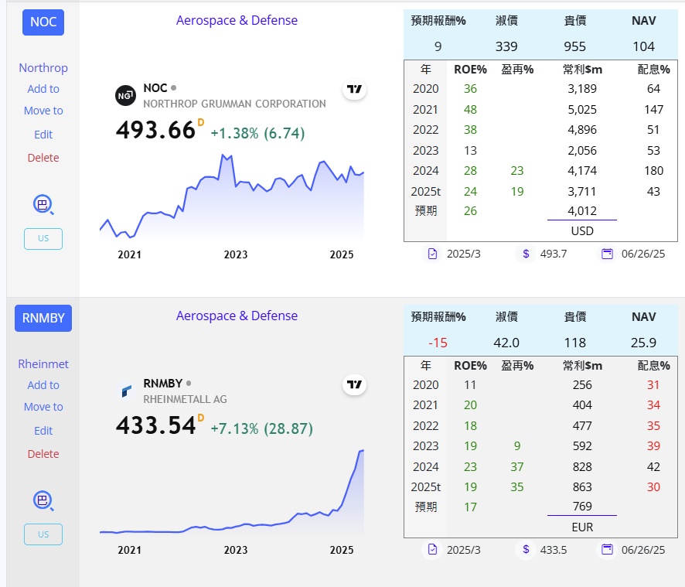Click RNMBY cheap price value 42.0
The height and width of the screenshot is (587, 685).
click(x=506, y=343)
